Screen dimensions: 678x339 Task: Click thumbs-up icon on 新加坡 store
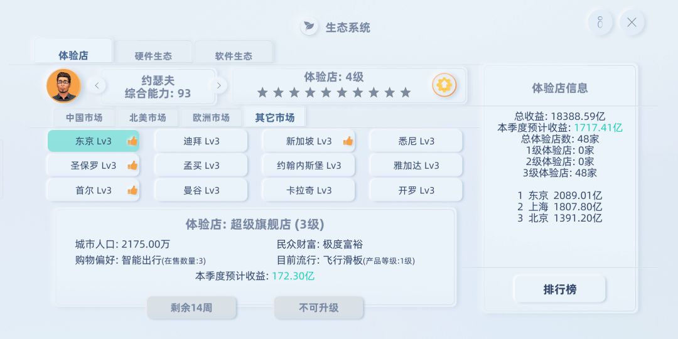pyautogui.click(x=348, y=141)
